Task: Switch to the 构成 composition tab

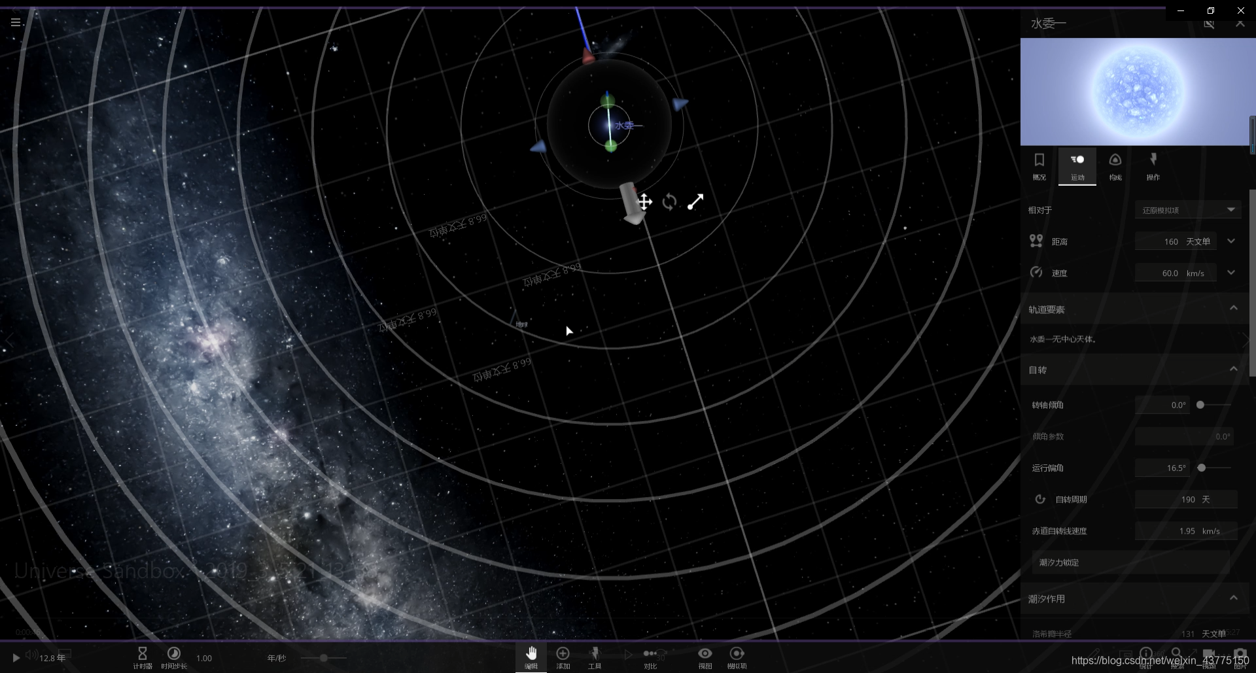Action: (x=1115, y=167)
